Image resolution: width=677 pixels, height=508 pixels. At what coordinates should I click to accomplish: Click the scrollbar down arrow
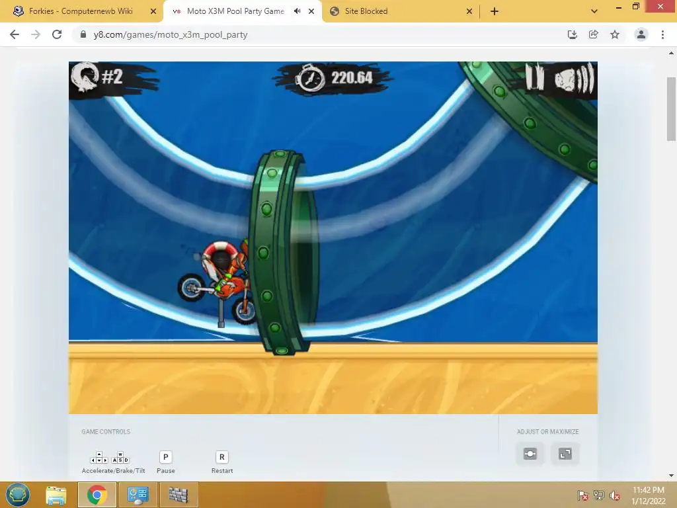pyautogui.click(x=671, y=476)
